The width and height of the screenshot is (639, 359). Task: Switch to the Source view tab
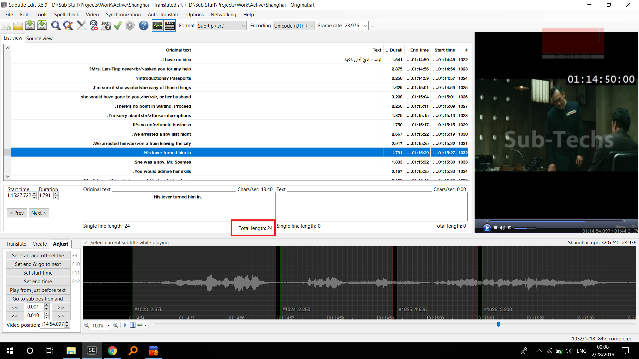click(x=39, y=39)
